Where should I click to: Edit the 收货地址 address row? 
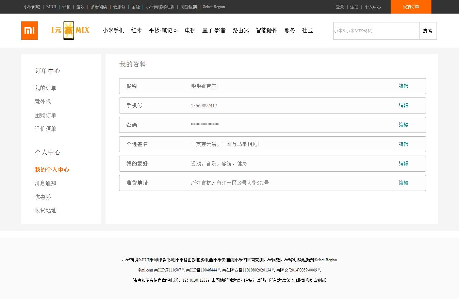click(404, 183)
